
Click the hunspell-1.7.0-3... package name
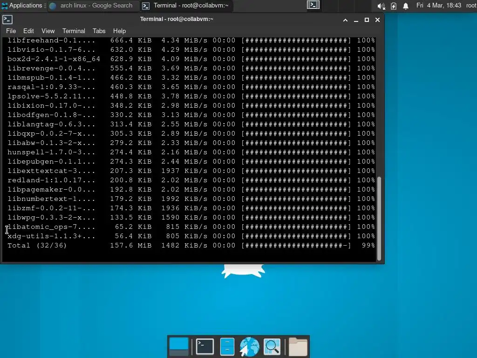pyautogui.click(x=51, y=152)
